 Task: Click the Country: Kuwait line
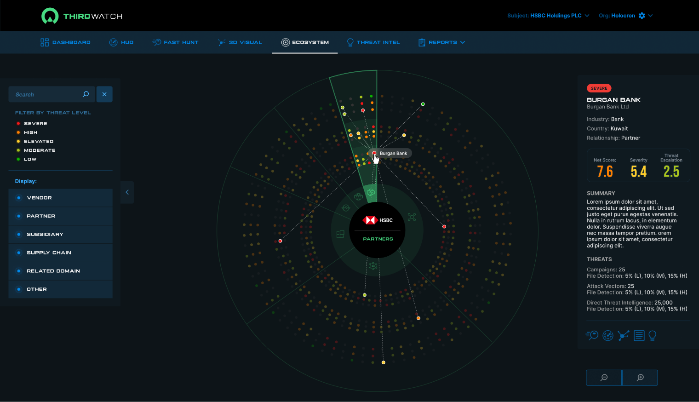pyautogui.click(x=607, y=129)
